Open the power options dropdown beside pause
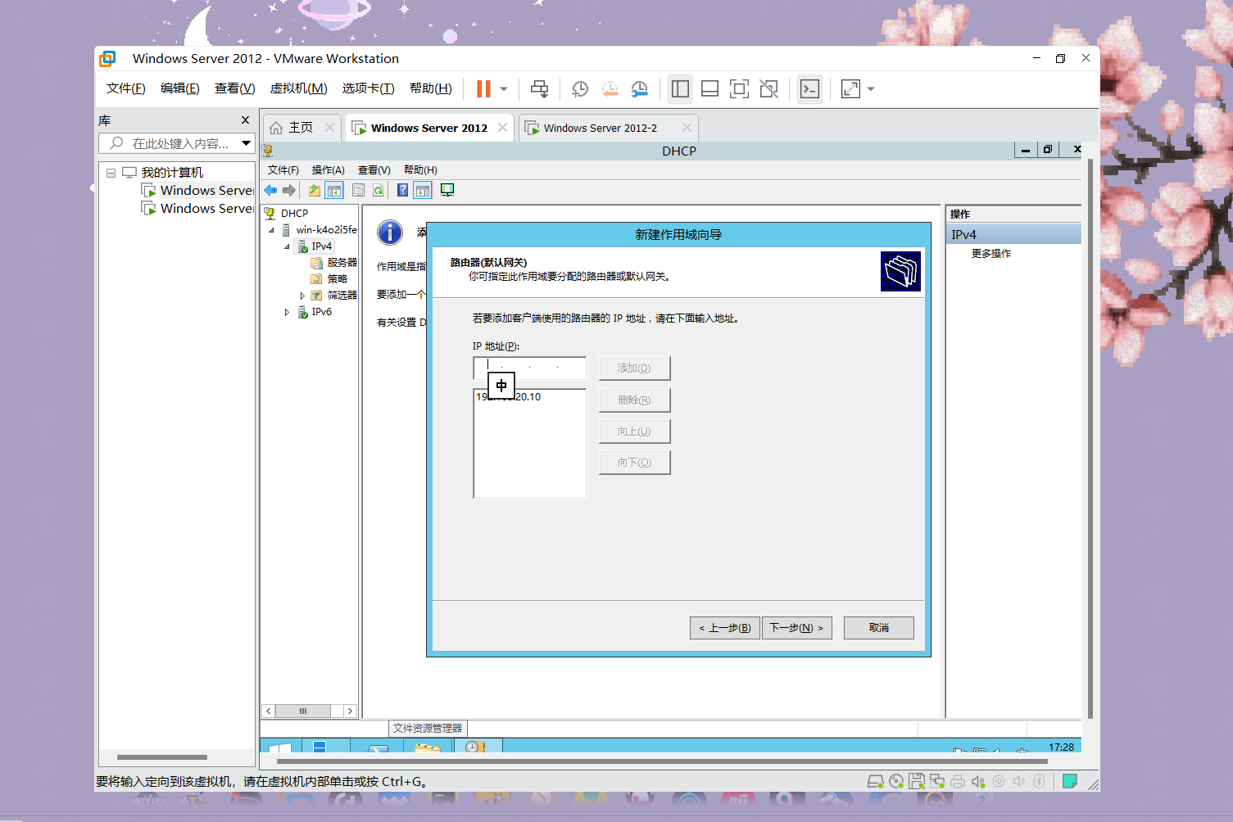 pos(504,88)
